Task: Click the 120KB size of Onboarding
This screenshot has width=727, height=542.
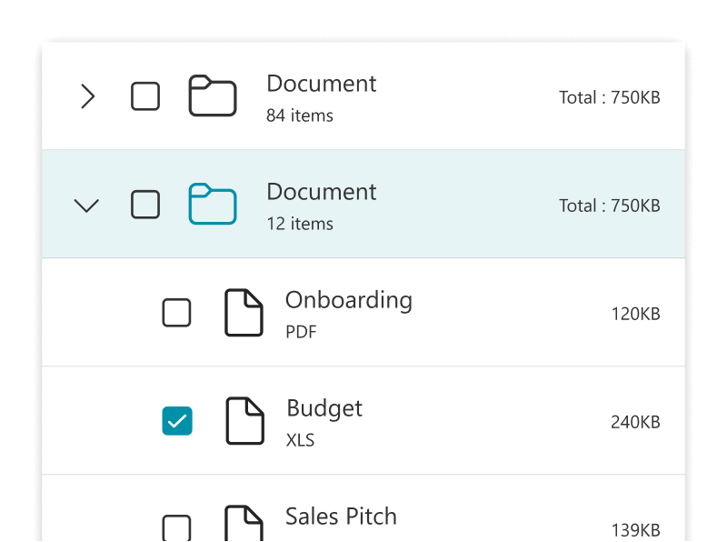Action: [635, 314]
